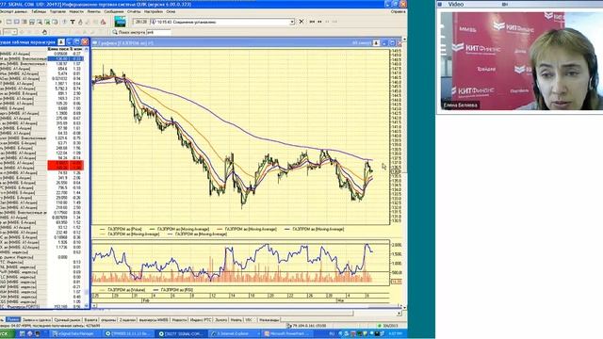Screen dimensions: 603x339
Task: Open the Настройки menu
Action: (x=154, y=11)
